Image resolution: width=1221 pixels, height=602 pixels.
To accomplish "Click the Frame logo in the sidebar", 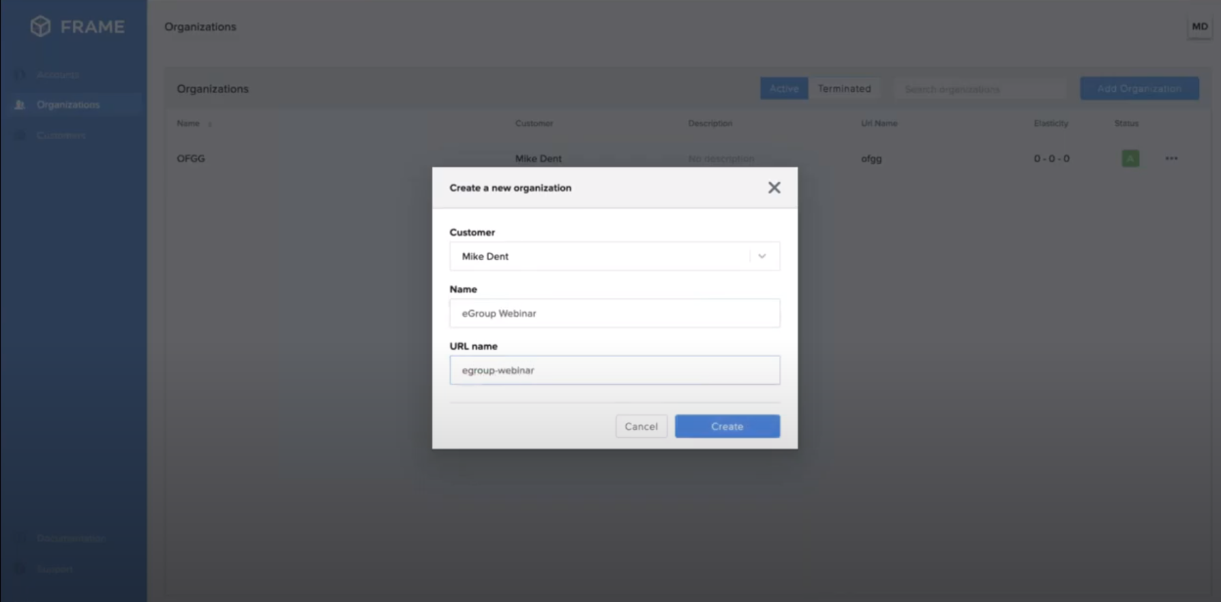I will 77,27.
